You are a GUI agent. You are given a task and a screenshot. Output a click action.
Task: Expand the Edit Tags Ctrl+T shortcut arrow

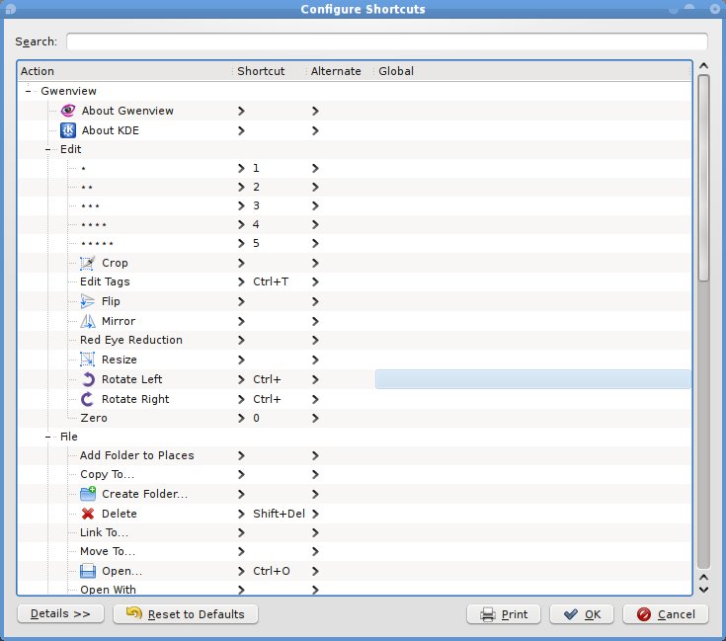[241, 282]
